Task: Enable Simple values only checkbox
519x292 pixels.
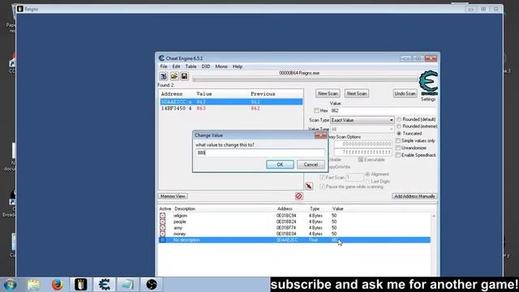Action: point(398,140)
